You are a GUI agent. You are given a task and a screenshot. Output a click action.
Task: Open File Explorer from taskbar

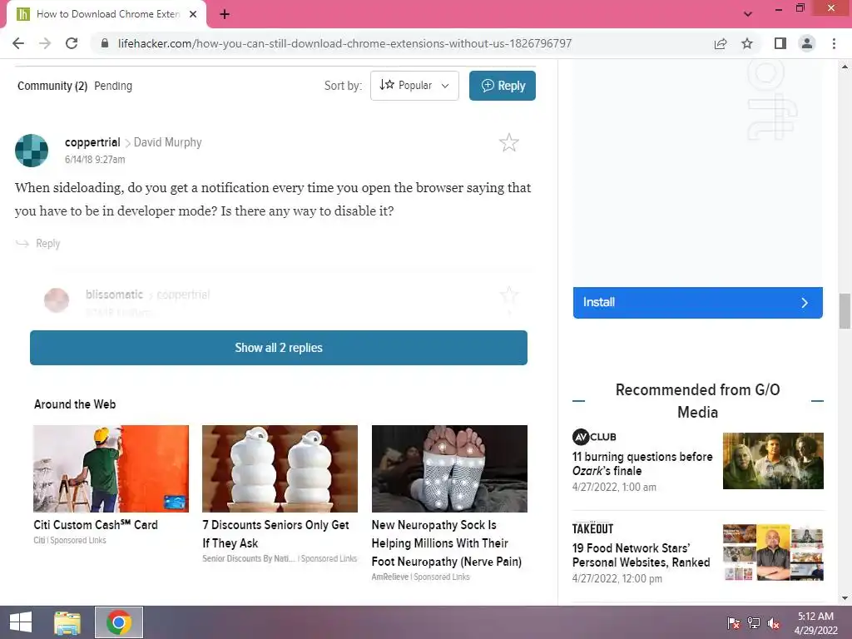coord(67,622)
